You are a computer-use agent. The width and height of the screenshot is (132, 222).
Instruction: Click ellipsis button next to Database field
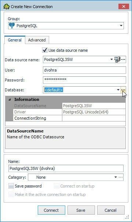[x=123, y=90]
